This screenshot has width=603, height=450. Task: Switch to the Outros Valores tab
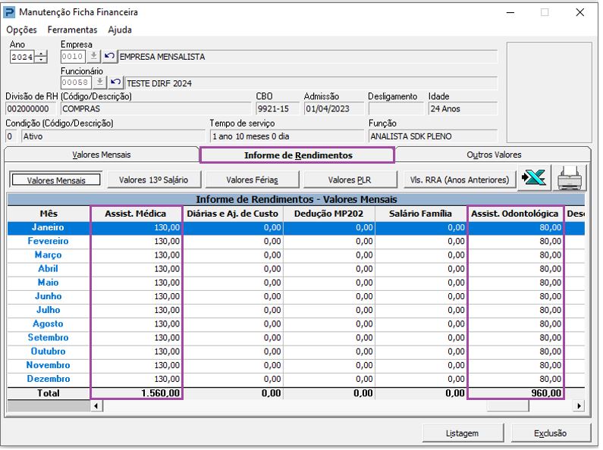[494, 155]
